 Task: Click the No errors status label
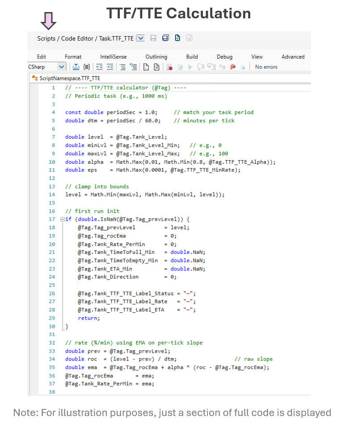click(266, 67)
